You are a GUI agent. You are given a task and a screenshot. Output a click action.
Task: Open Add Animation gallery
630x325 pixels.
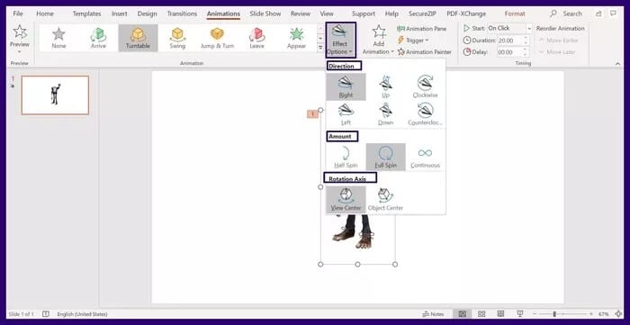(x=379, y=40)
